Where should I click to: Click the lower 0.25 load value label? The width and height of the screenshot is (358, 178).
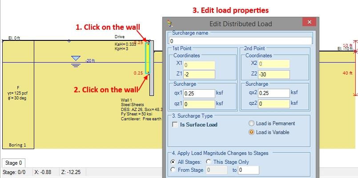[138, 73]
